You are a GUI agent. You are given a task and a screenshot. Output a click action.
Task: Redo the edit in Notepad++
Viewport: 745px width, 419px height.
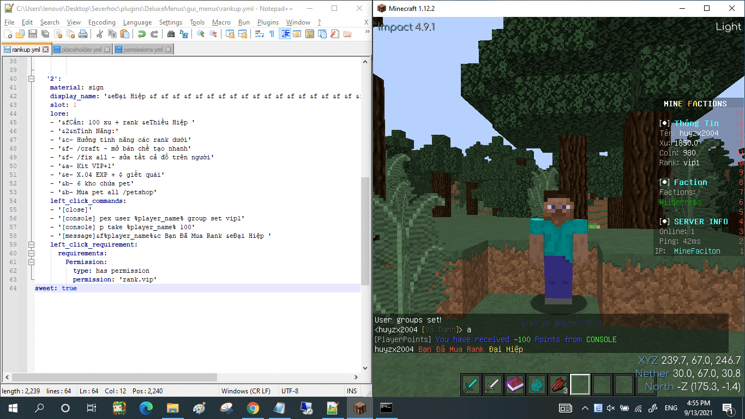click(x=154, y=34)
